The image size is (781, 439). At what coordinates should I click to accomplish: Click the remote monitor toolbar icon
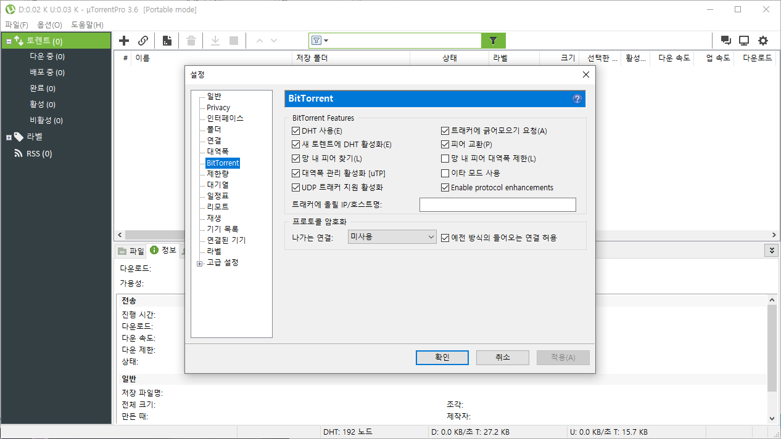tap(744, 41)
